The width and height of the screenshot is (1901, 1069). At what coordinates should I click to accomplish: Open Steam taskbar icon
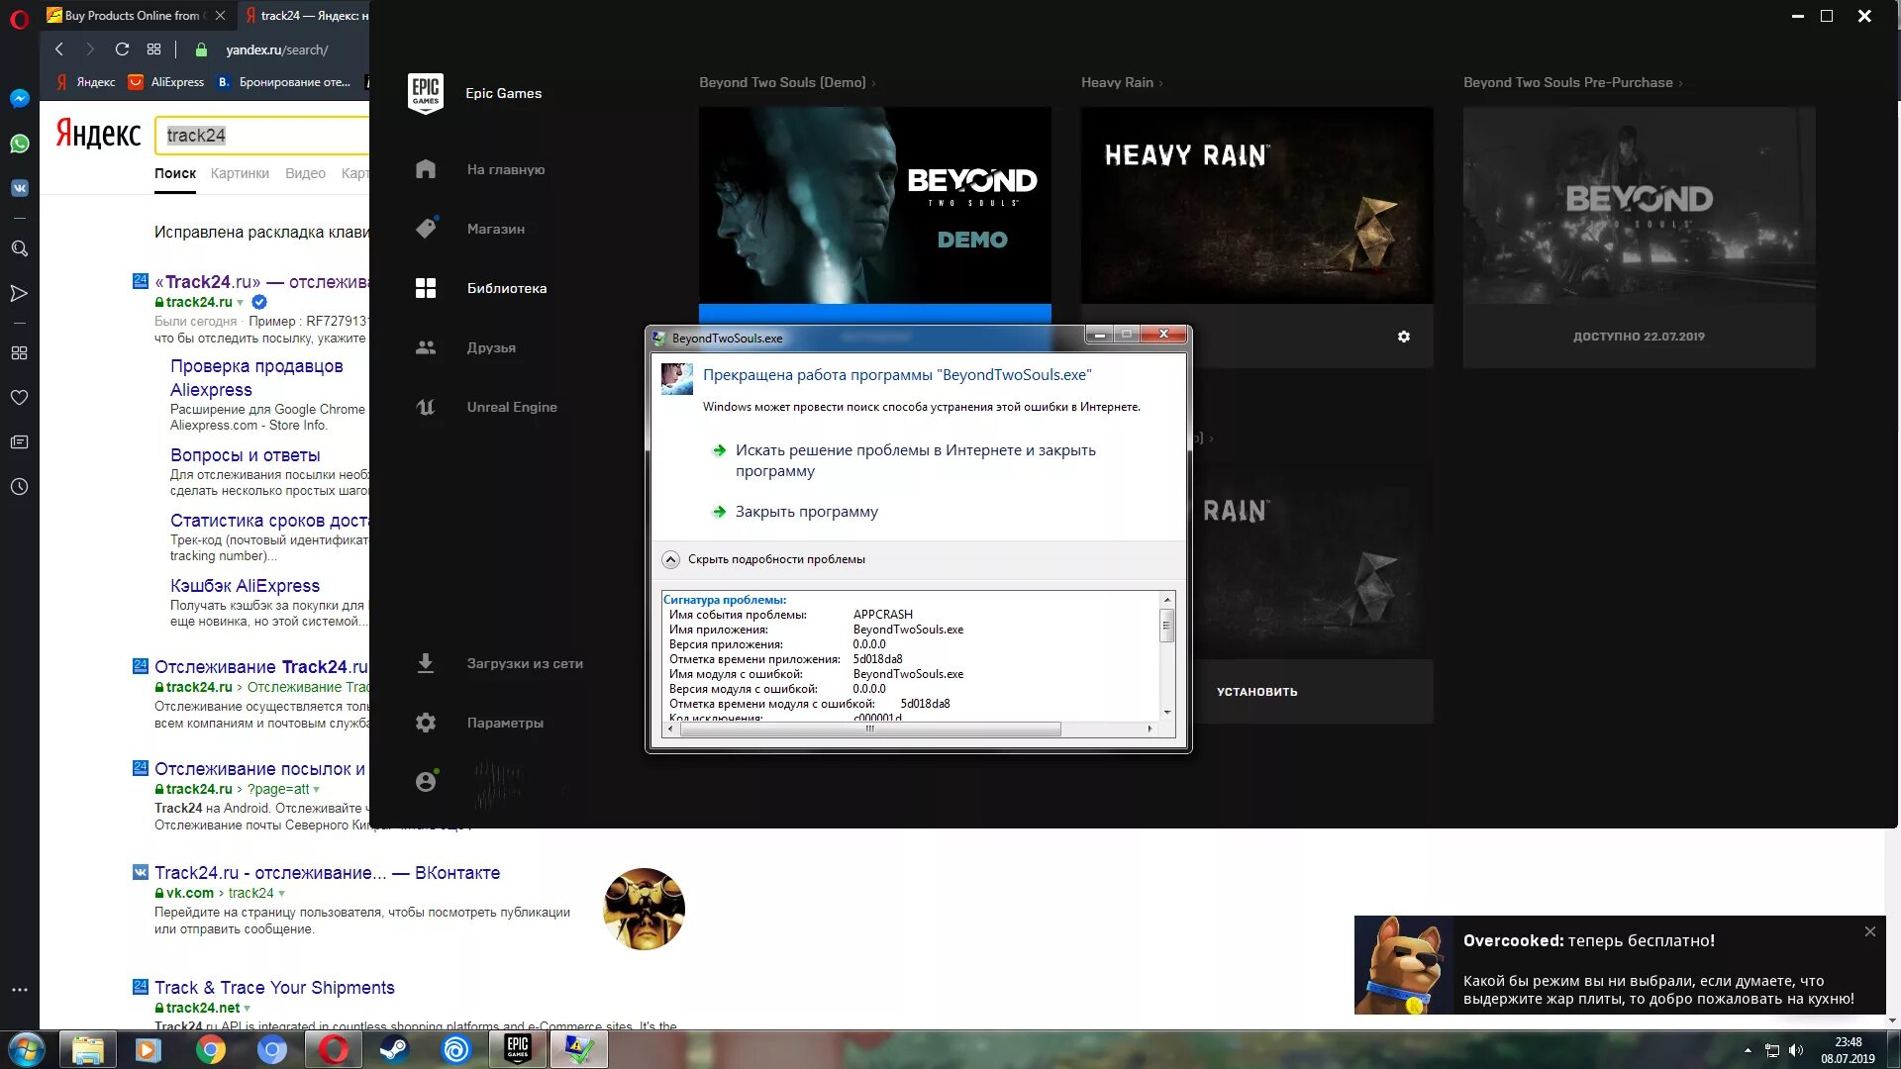tap(394, 1048)
